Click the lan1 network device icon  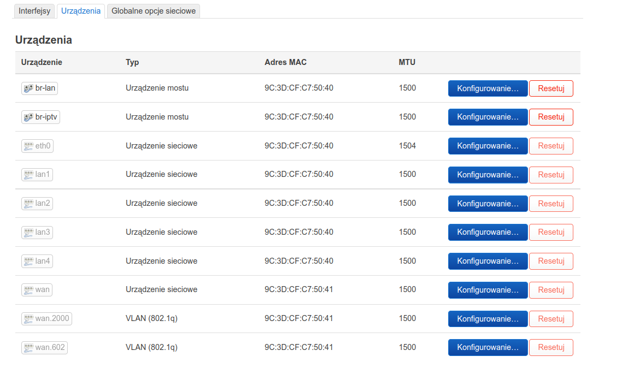pos(28,175)
